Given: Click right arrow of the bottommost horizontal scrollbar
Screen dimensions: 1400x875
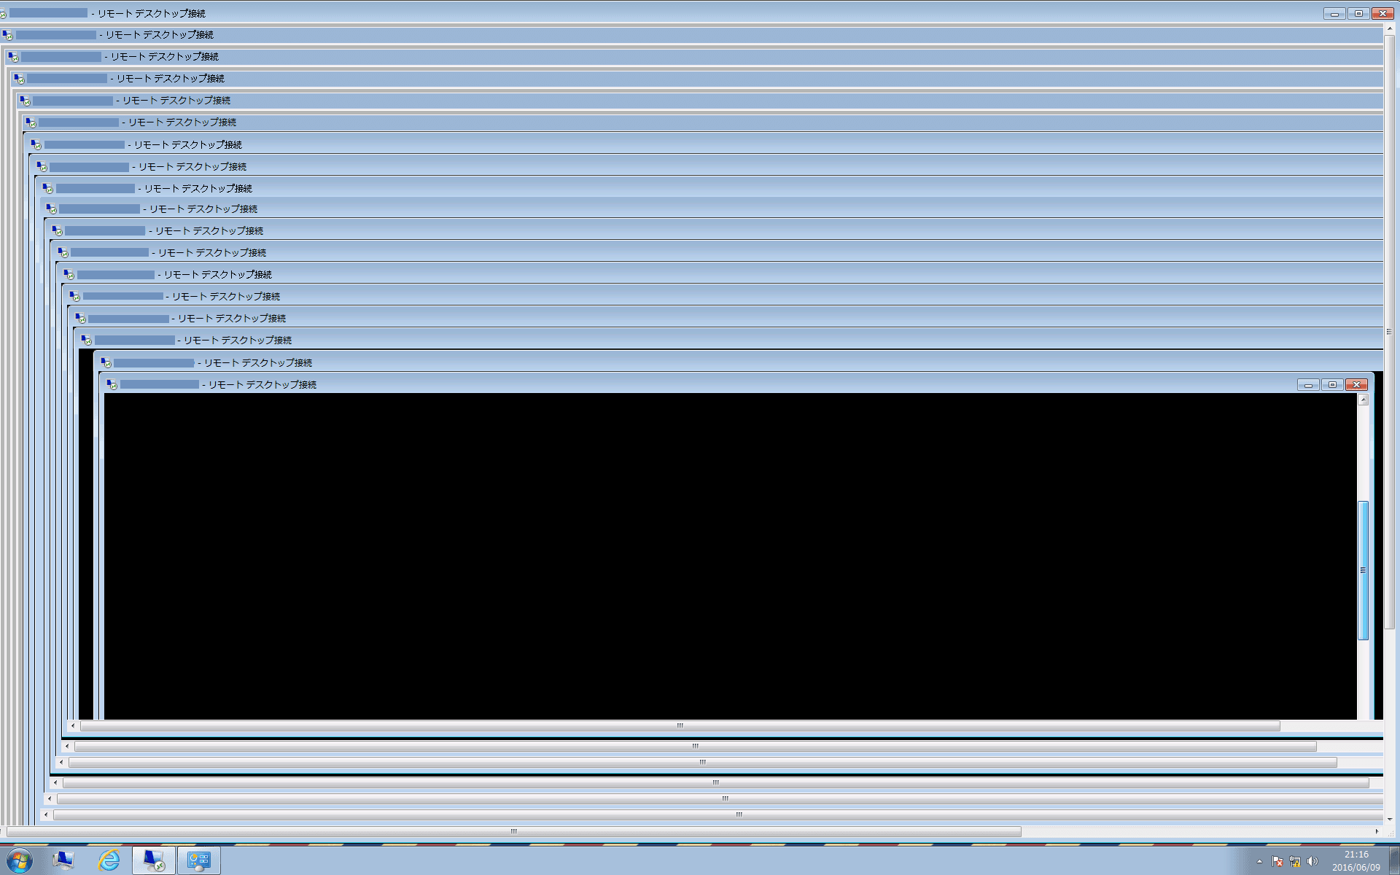Looking at the screenshot, I should coord(1377,831).
